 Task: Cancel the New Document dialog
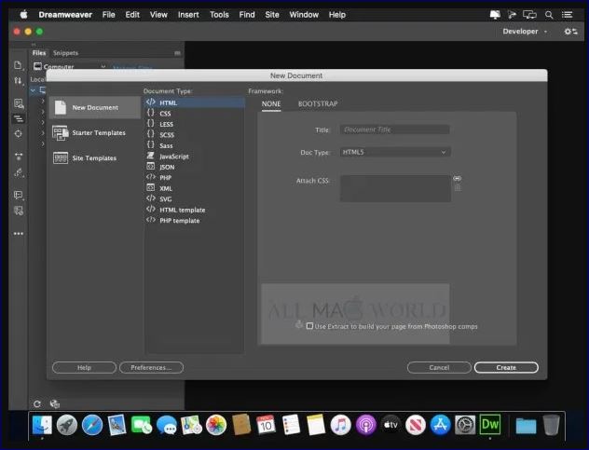point(439,367)
